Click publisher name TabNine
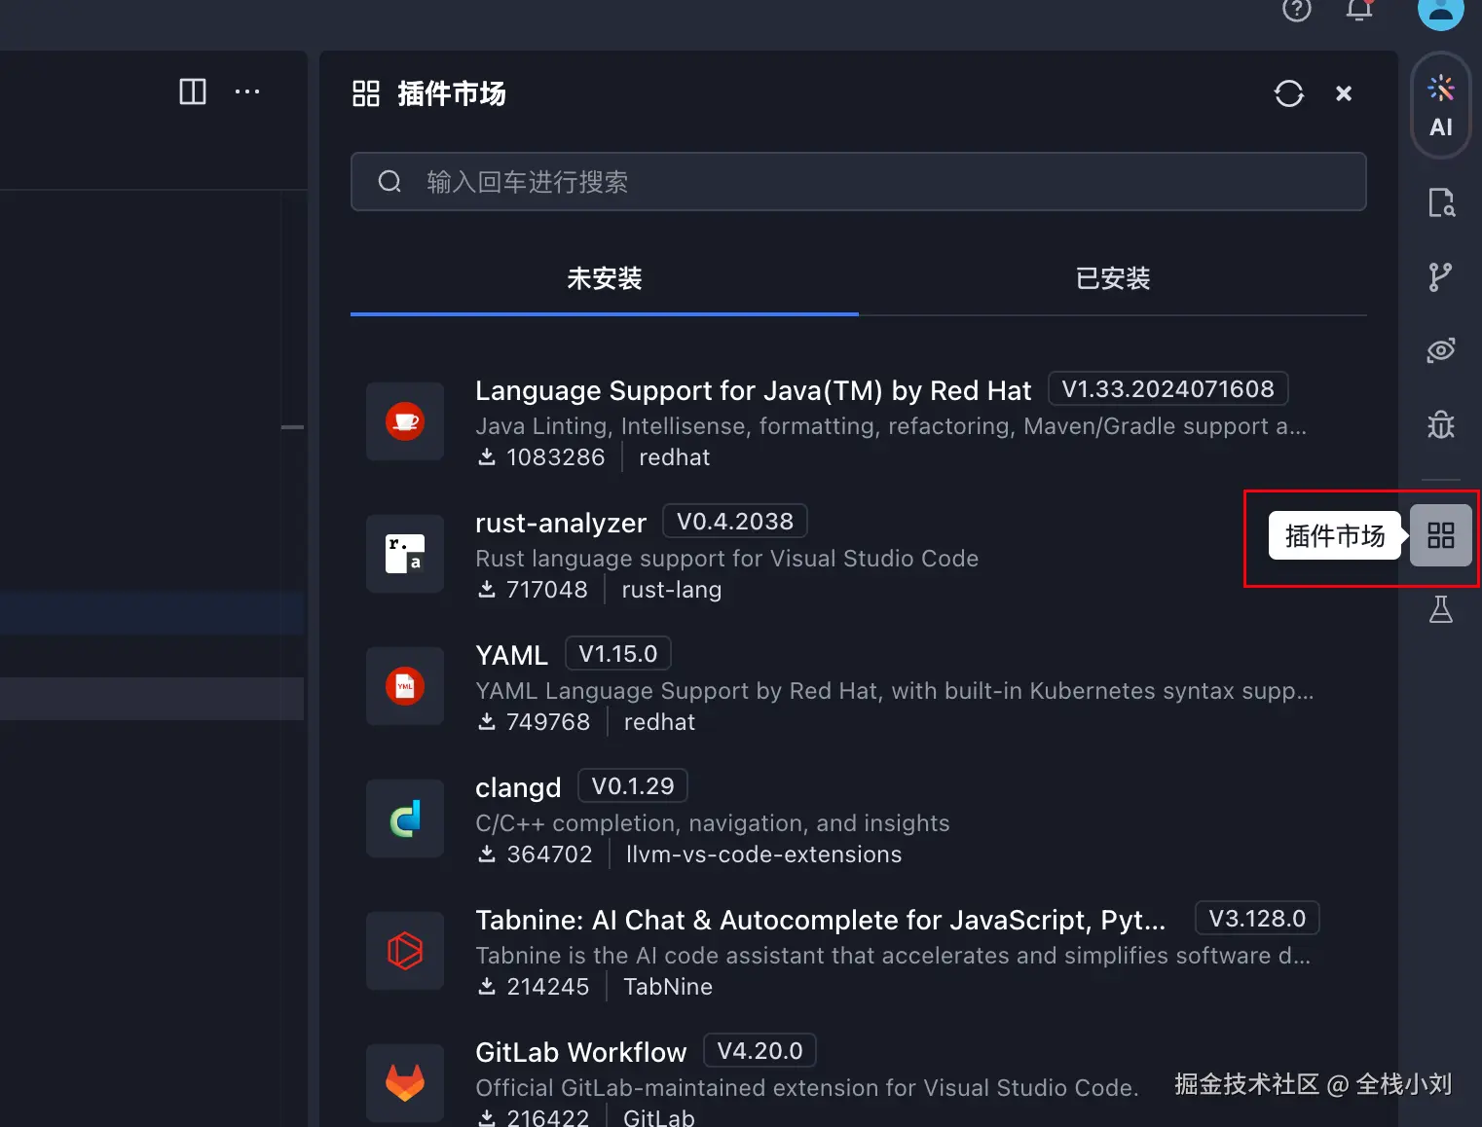1482x1127 pixels. pos(668,987)
